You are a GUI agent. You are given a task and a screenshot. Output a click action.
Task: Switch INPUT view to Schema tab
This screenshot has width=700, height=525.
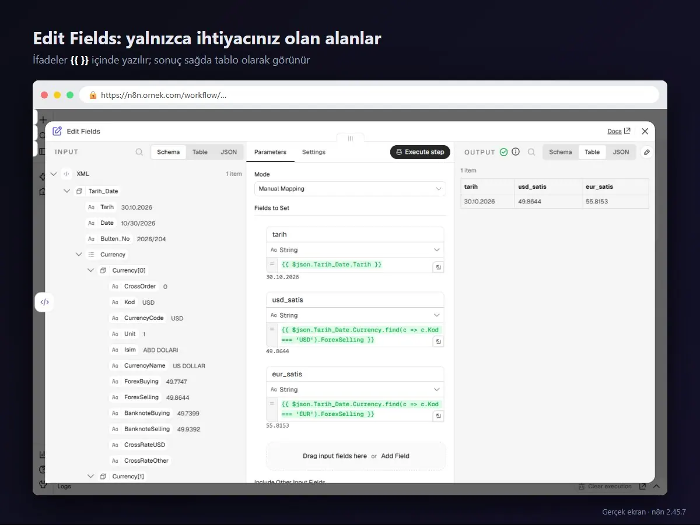pos(169,152)
